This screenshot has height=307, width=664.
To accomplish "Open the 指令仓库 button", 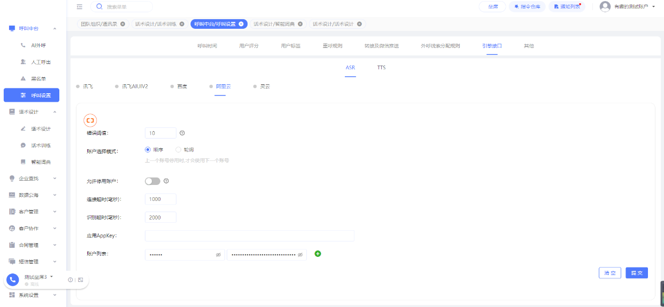I will [x=527, y=6].
